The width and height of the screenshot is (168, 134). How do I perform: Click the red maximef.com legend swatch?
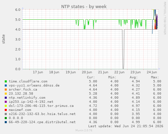(x=6, y=110)
